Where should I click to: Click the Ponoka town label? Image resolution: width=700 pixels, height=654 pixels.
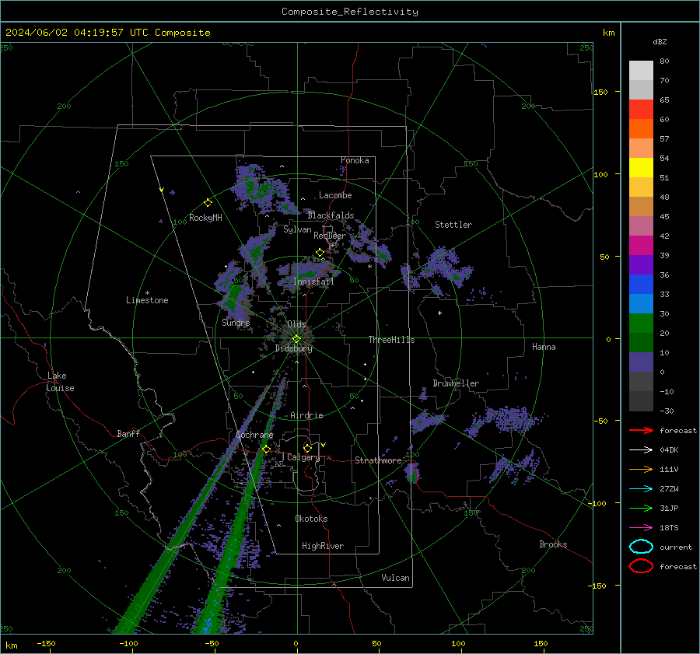tap(355, 160)
